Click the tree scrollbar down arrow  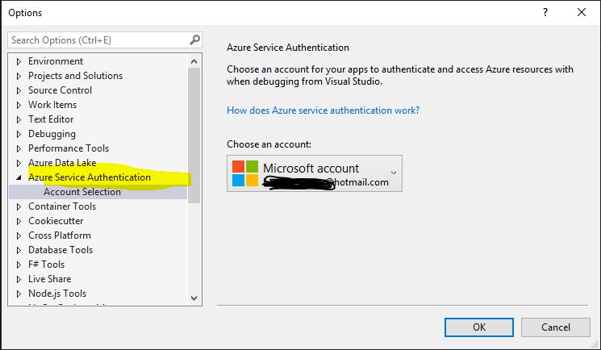(194, 298)
